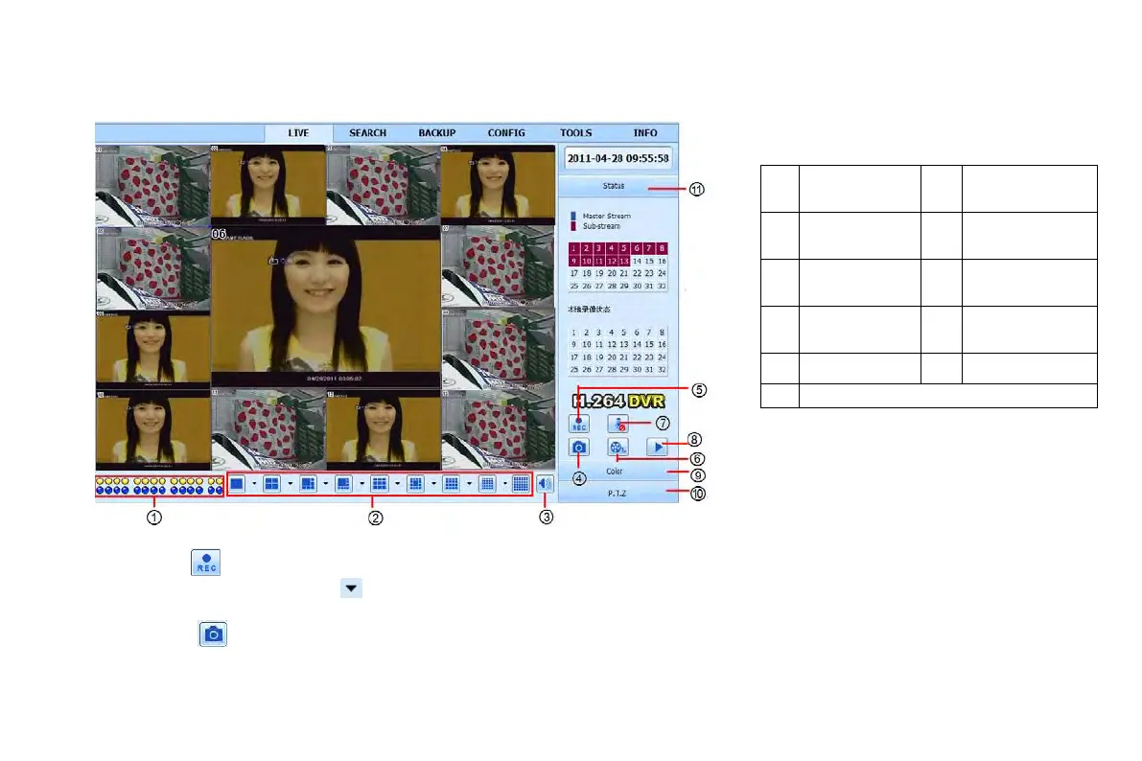Viewport: 1142px width, 761px height.
Task: Switch to the 4x4 sixteen-window layout icon
Action: [452, 484]
